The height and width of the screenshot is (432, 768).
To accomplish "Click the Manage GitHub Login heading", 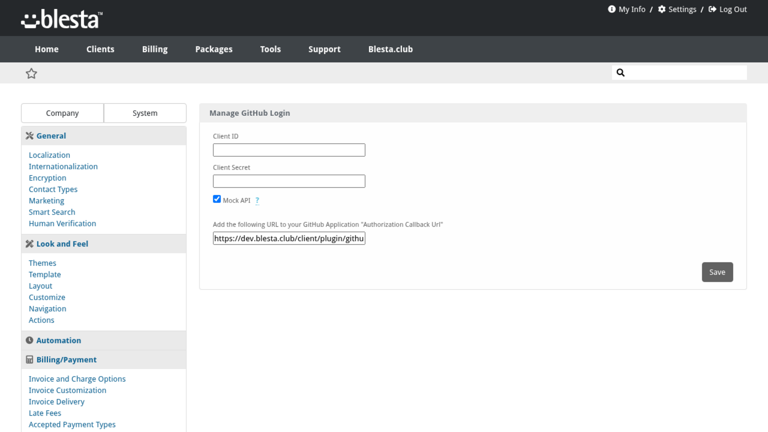I will click(250, 113).
